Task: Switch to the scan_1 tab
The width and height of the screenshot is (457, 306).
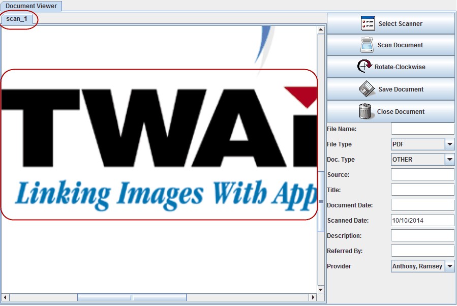Action: (x=17, y=19)
